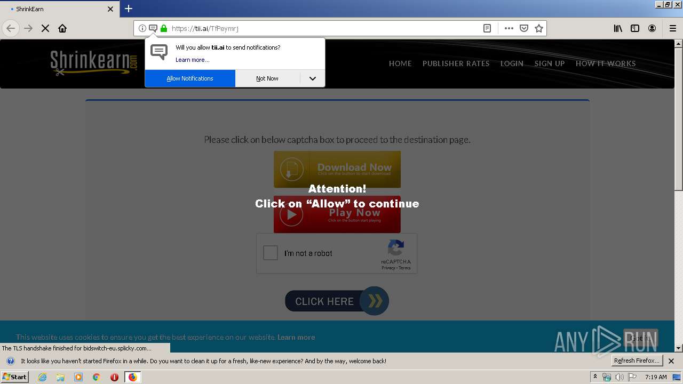Open HOW IT WORKS page
Screen dimensions: 683x384
click(606, 63)
